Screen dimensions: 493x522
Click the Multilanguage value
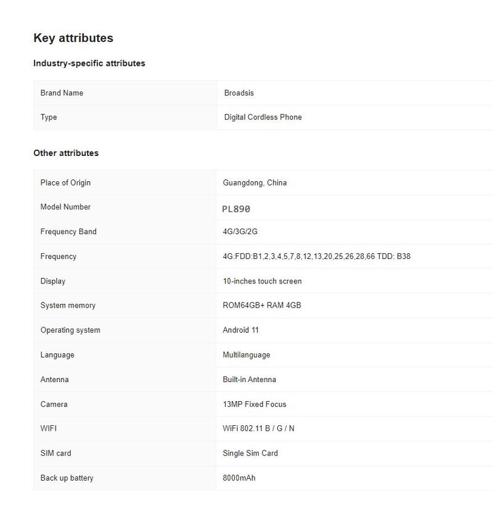246,355
